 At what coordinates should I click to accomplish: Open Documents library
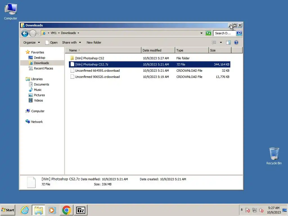(42, 84)
